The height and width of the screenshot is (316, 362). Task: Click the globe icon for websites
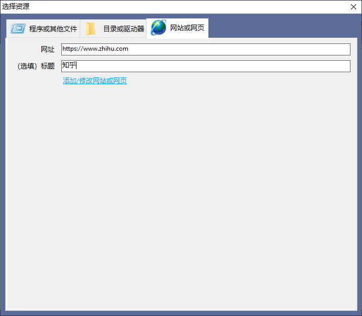158,28
